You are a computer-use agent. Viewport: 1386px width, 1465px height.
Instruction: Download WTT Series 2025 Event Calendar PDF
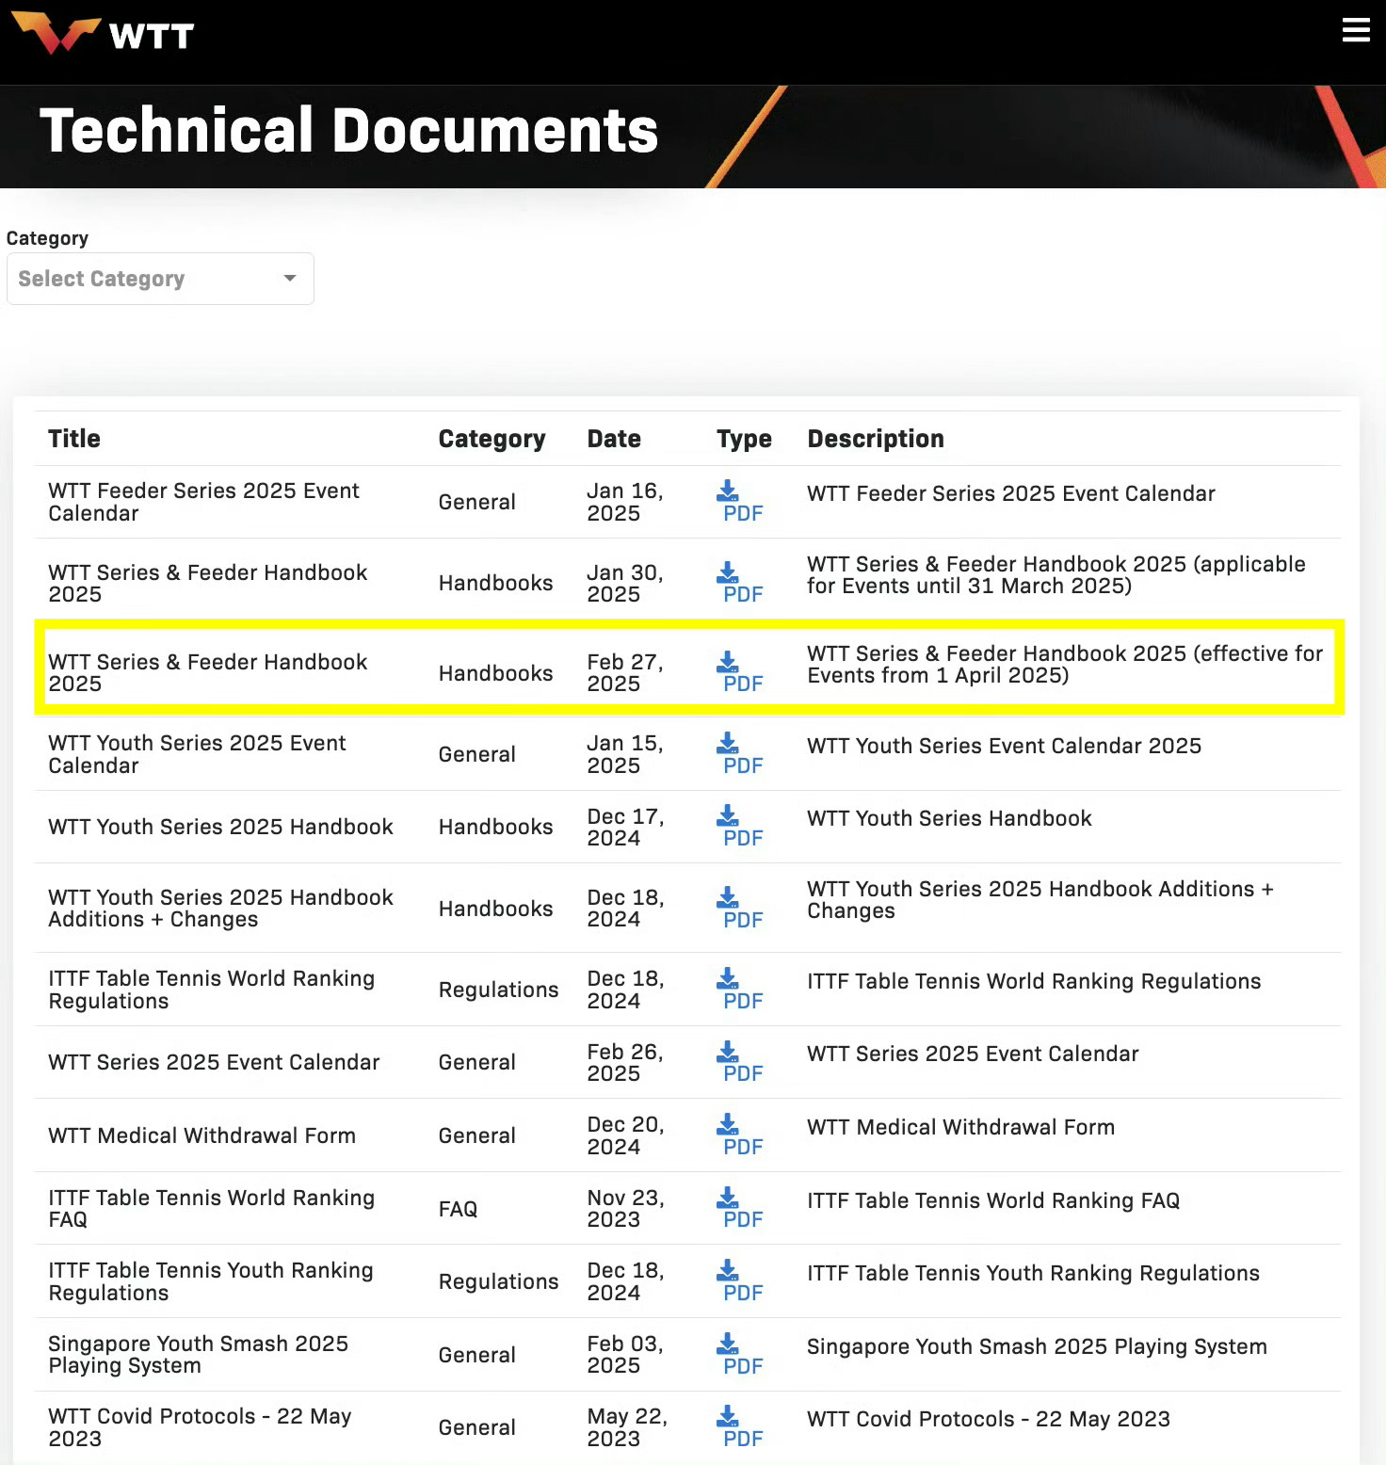[742, 1062]
